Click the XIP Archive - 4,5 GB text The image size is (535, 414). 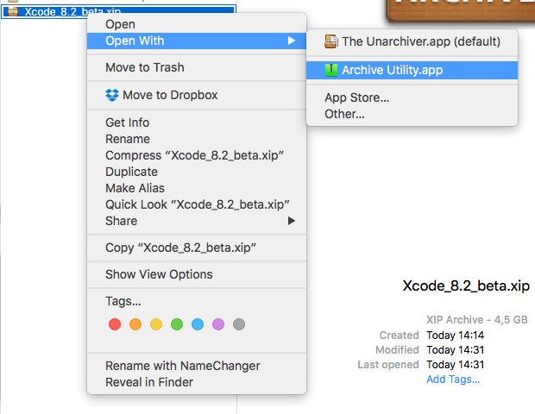point(476,320)
